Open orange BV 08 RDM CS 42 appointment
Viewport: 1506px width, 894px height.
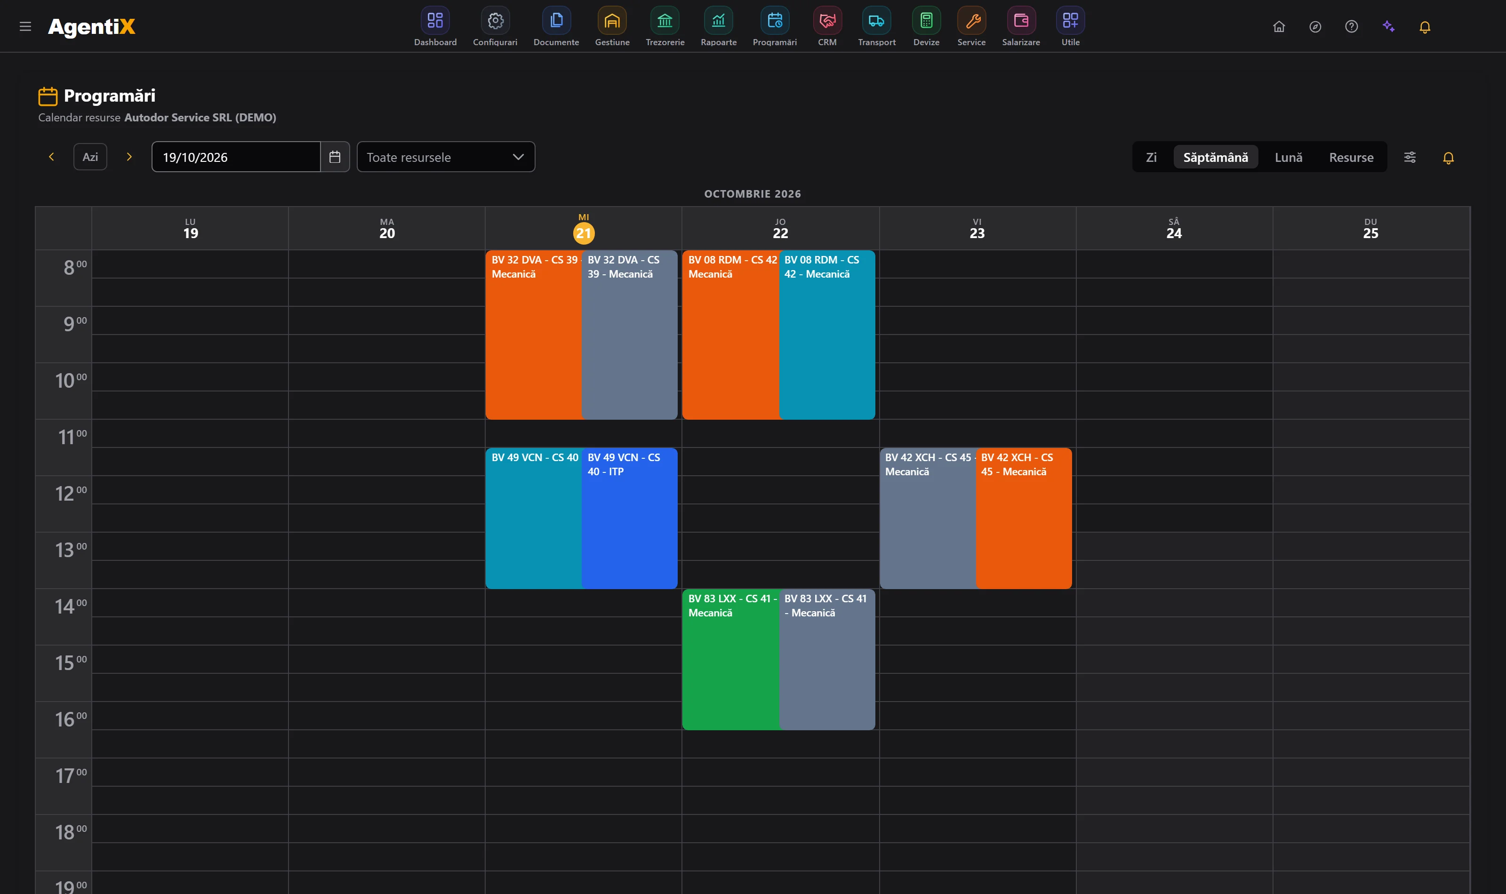tap(731, 335)
